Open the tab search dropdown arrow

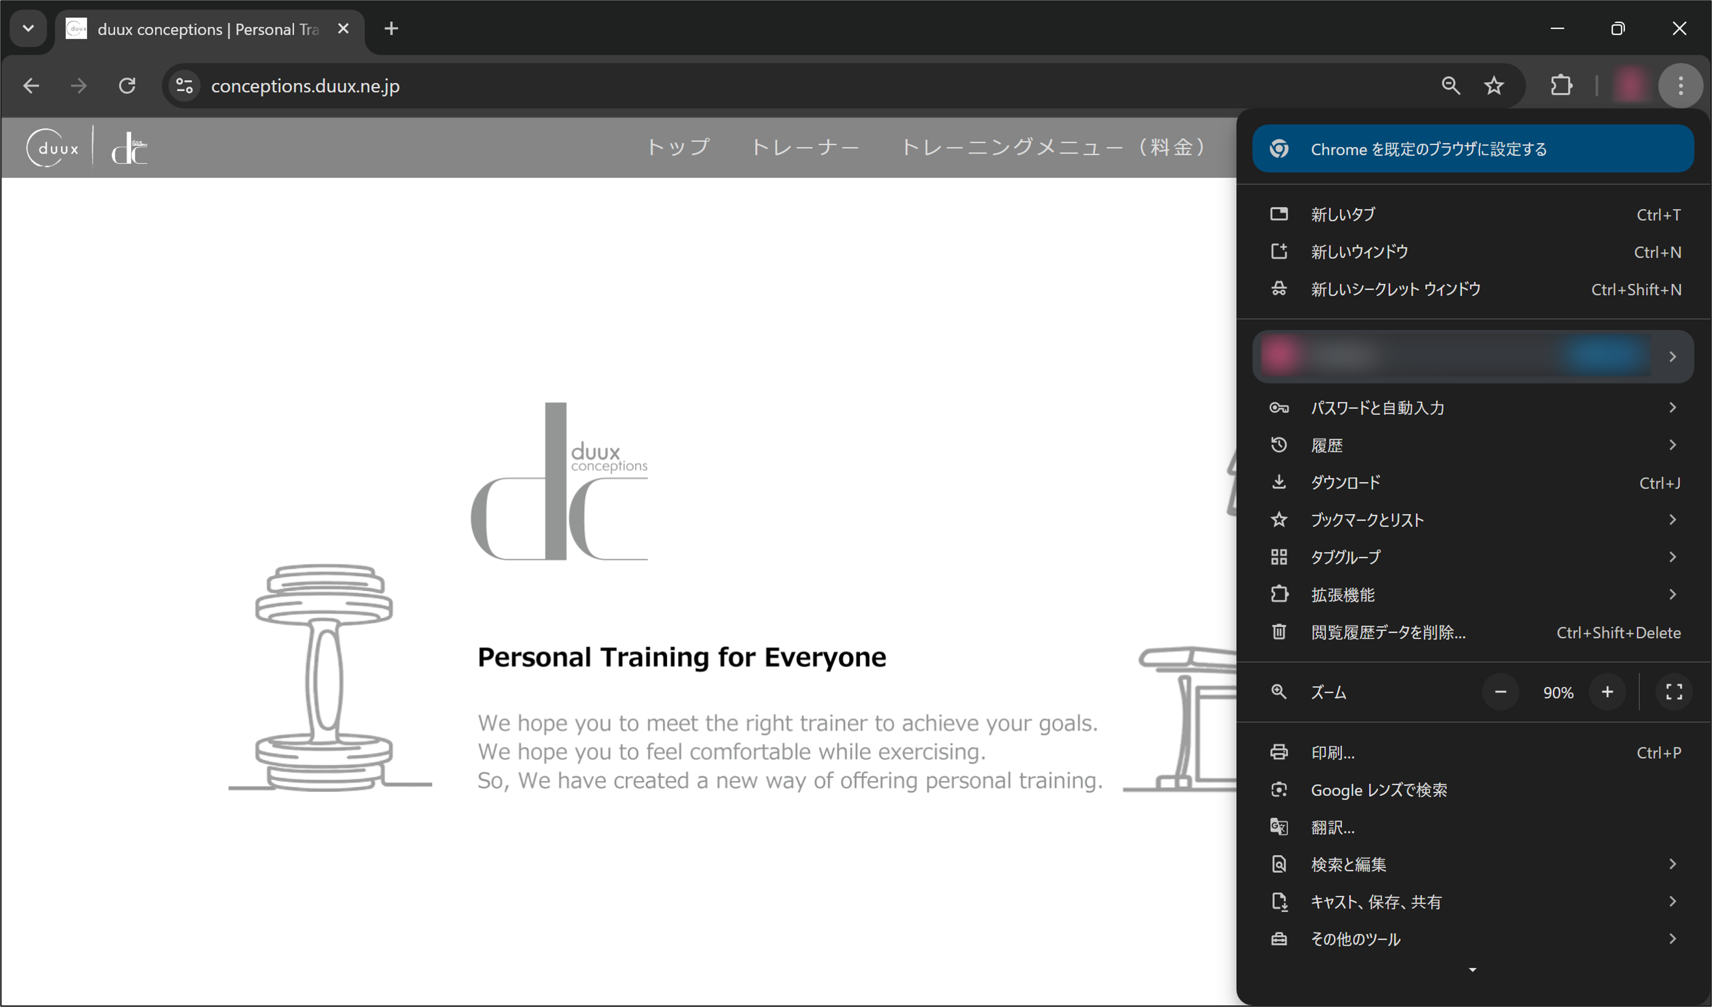pos(28,28)
